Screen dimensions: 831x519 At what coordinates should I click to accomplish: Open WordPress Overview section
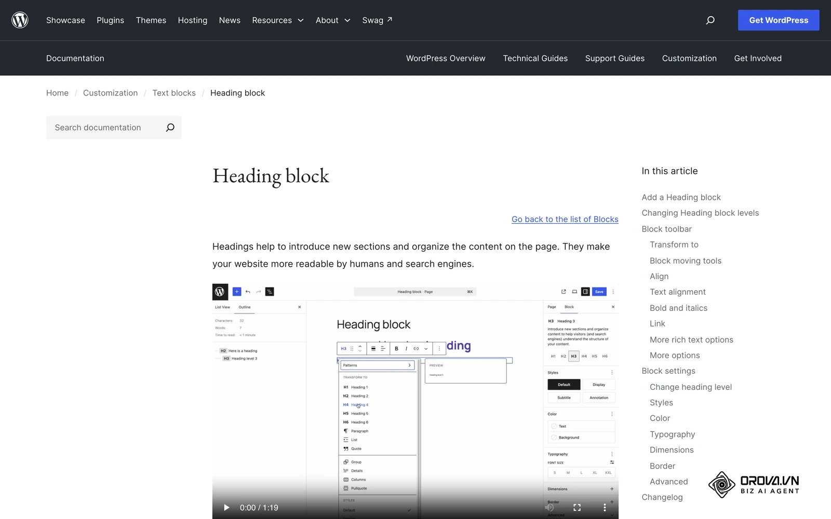446,58
